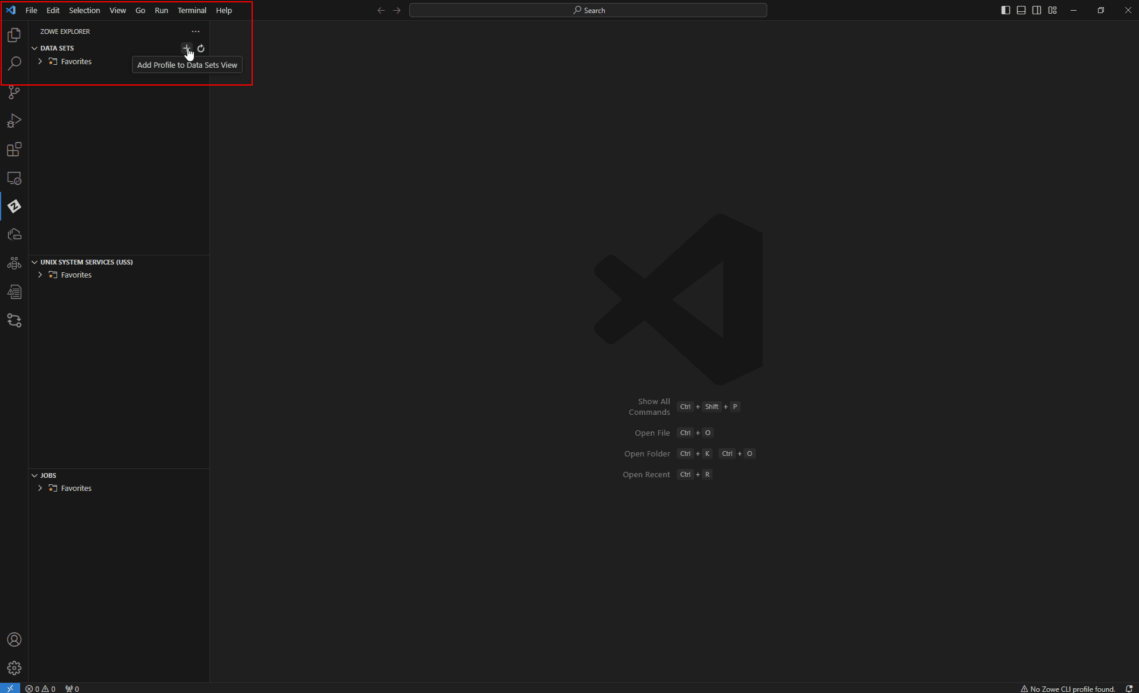Open Zowe Explorer more actions ellipsis
The width and height of the screenshot is (1139, 693).
pos(196,31)
